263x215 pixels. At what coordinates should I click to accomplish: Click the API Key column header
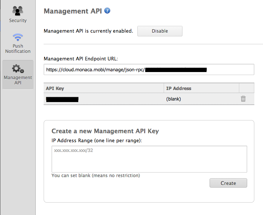pos(55,88)
